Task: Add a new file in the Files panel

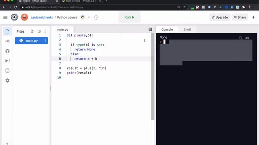Action: 32,31
